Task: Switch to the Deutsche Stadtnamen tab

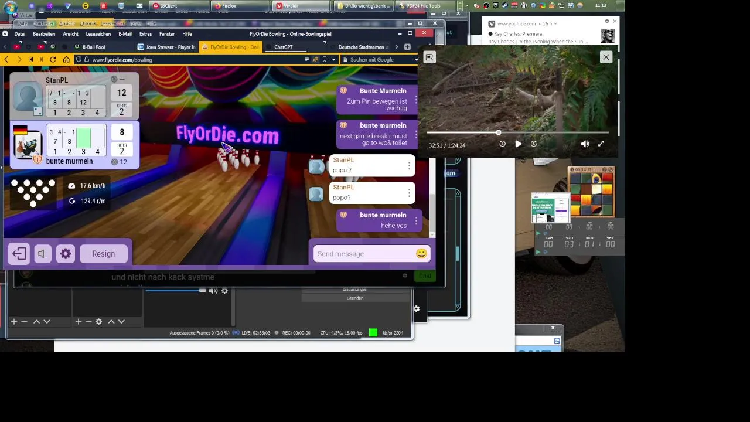Action: [x=359, y=47]
